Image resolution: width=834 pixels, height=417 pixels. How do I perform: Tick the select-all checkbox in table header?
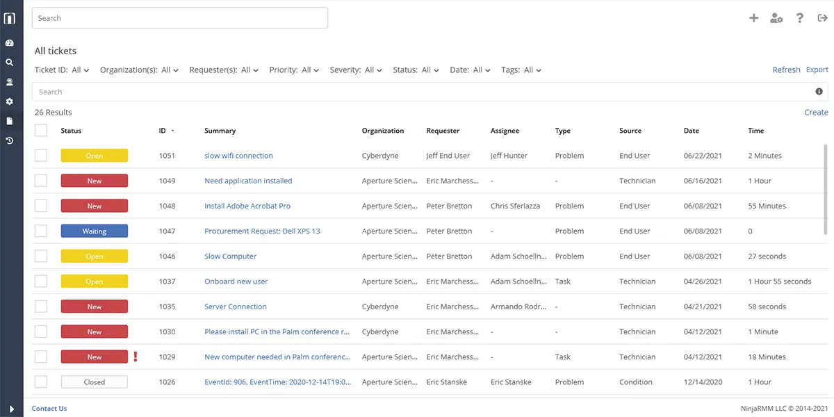[x=41, y=131]
